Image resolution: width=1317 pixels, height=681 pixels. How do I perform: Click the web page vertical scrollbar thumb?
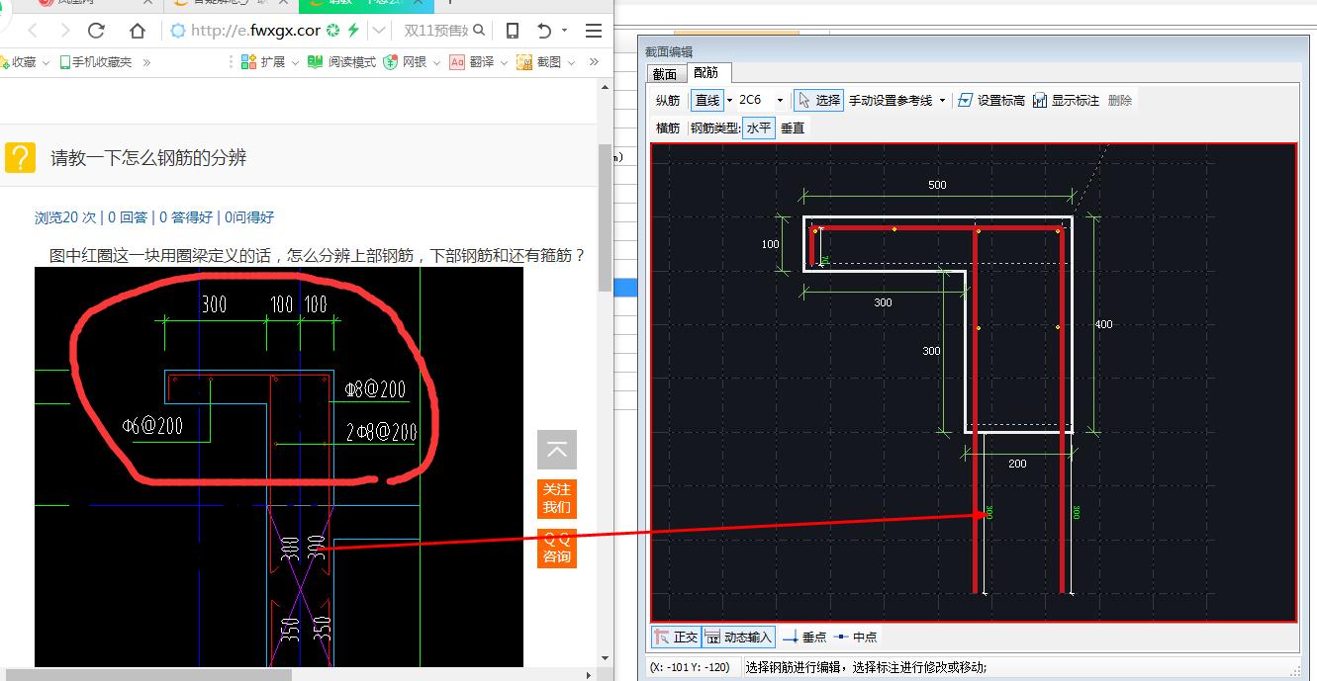point(605,217)
